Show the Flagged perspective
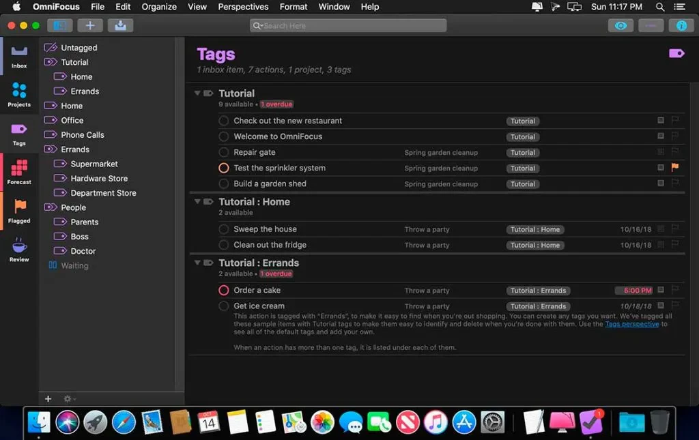This screenshot has height=440, width=699. coord(19,211)
